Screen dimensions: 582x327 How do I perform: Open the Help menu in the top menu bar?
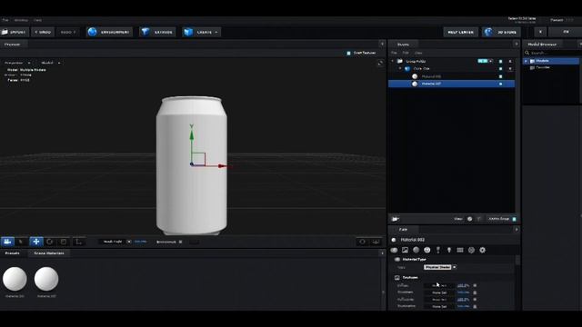pos(38,20)
